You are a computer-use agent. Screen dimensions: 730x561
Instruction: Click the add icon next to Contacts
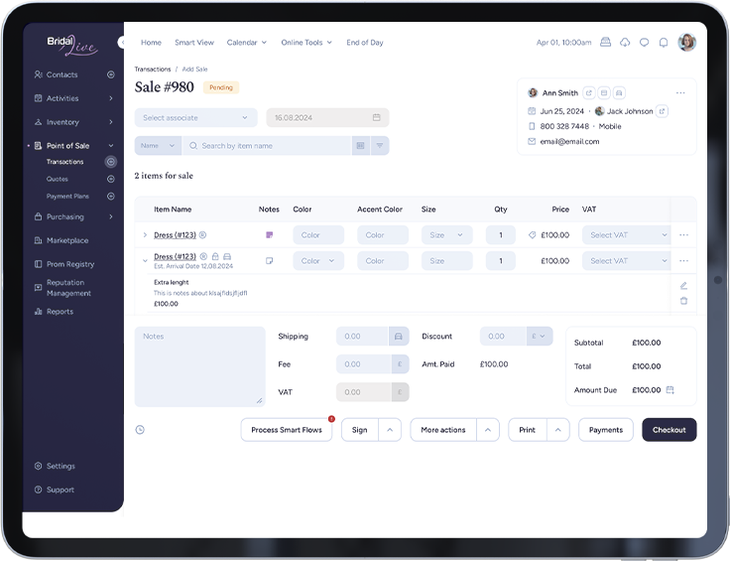111,74
